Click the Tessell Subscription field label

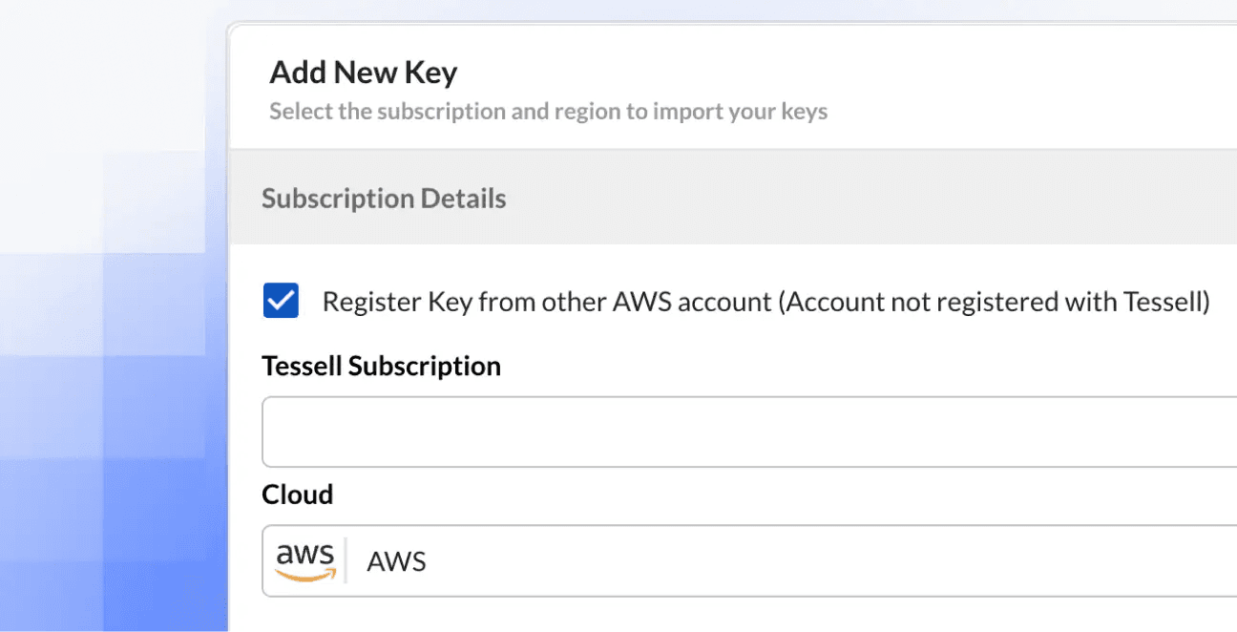[x=382, y=366]
